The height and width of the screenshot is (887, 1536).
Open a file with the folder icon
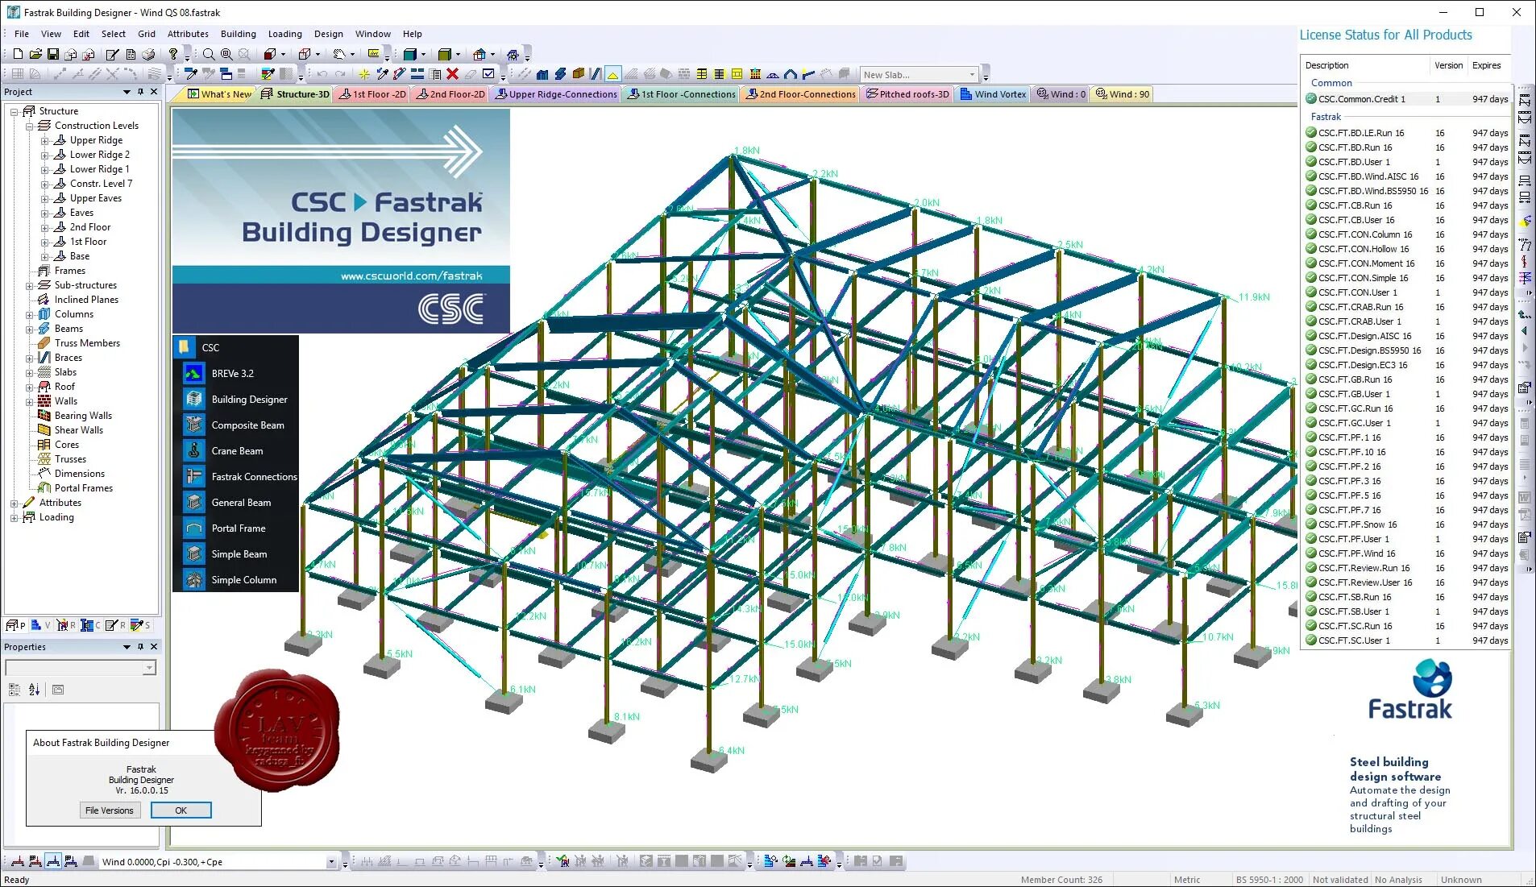click(x=35, y=54)
